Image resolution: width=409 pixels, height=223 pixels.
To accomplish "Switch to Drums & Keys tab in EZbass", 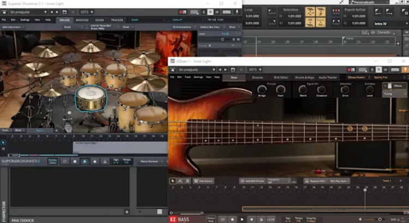I will pos(304,78).
